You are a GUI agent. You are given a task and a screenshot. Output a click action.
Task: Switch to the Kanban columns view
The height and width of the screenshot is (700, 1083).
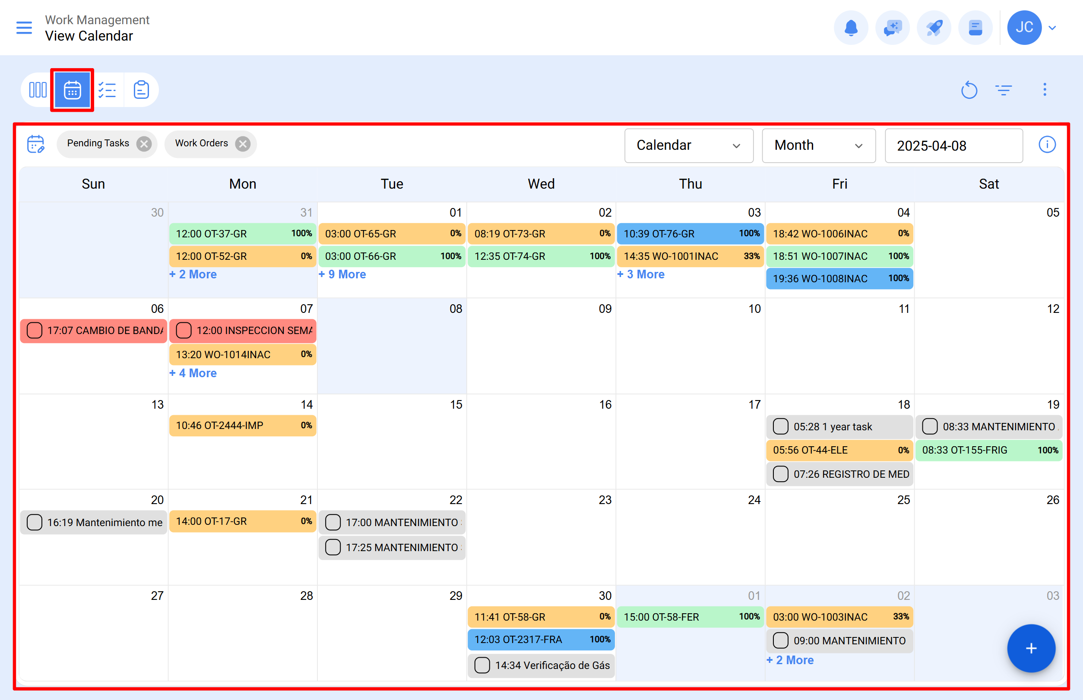tap(38, 89)
